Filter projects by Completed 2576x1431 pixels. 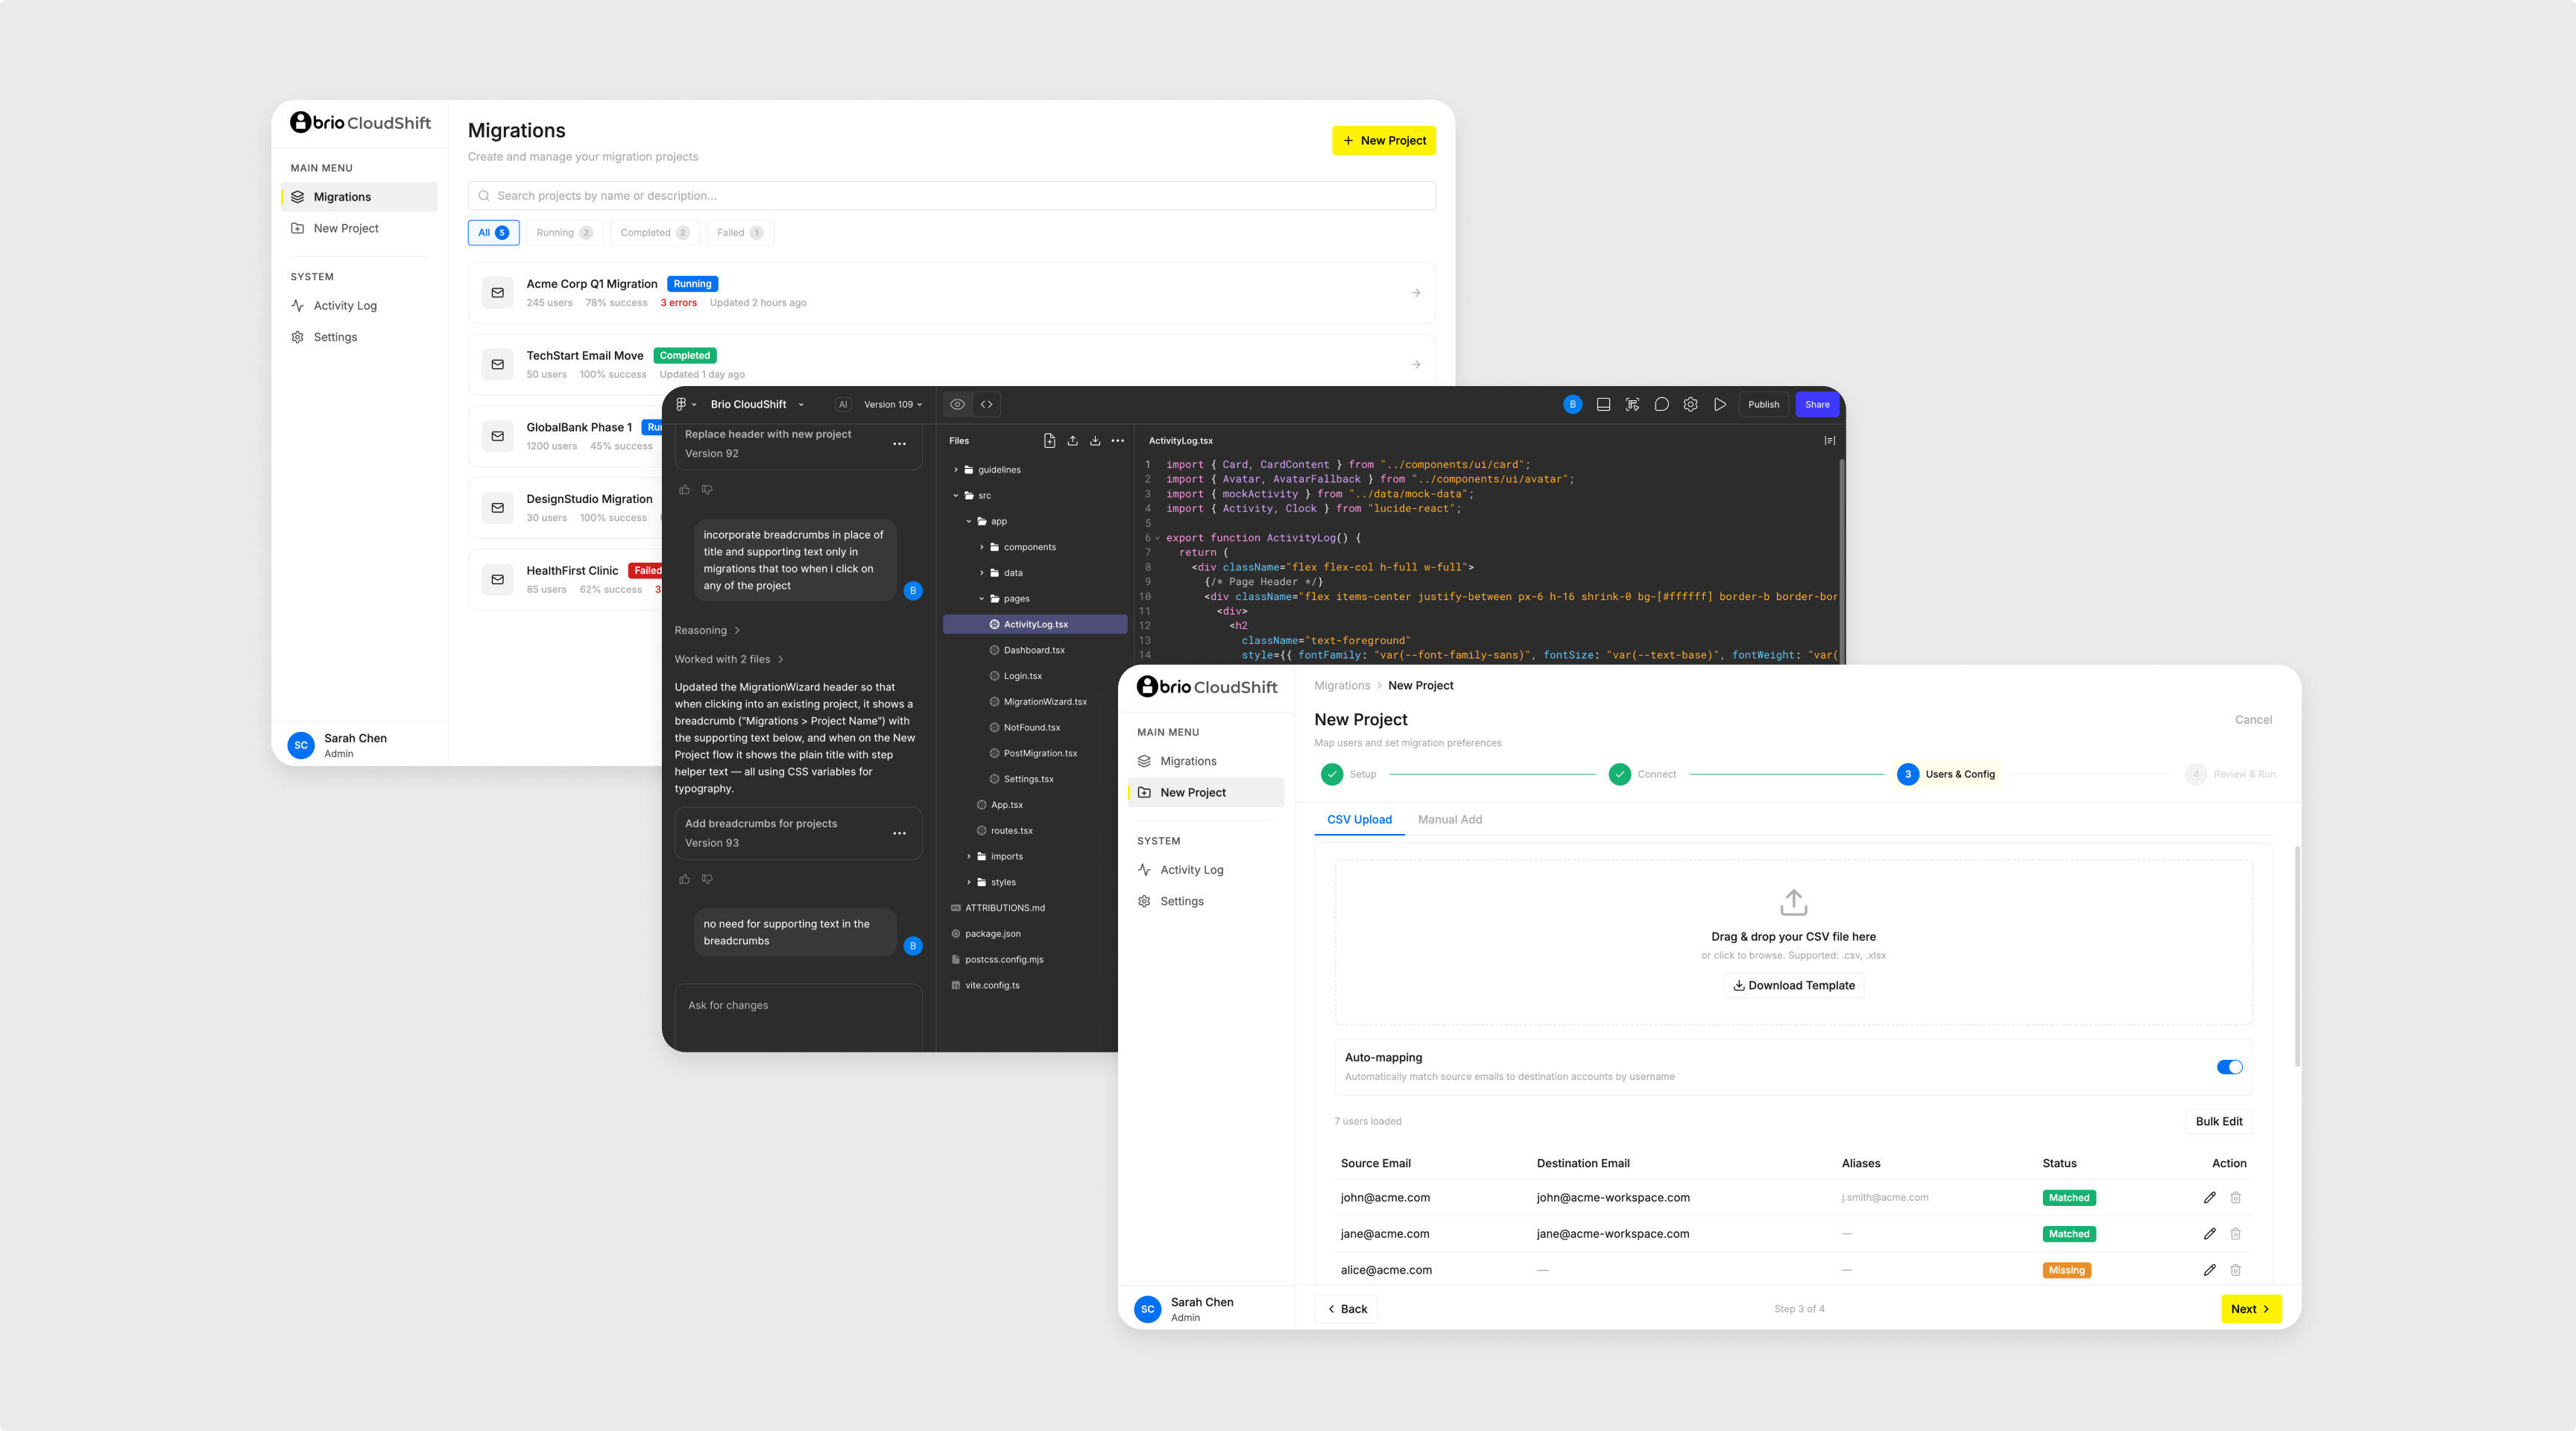655,232
